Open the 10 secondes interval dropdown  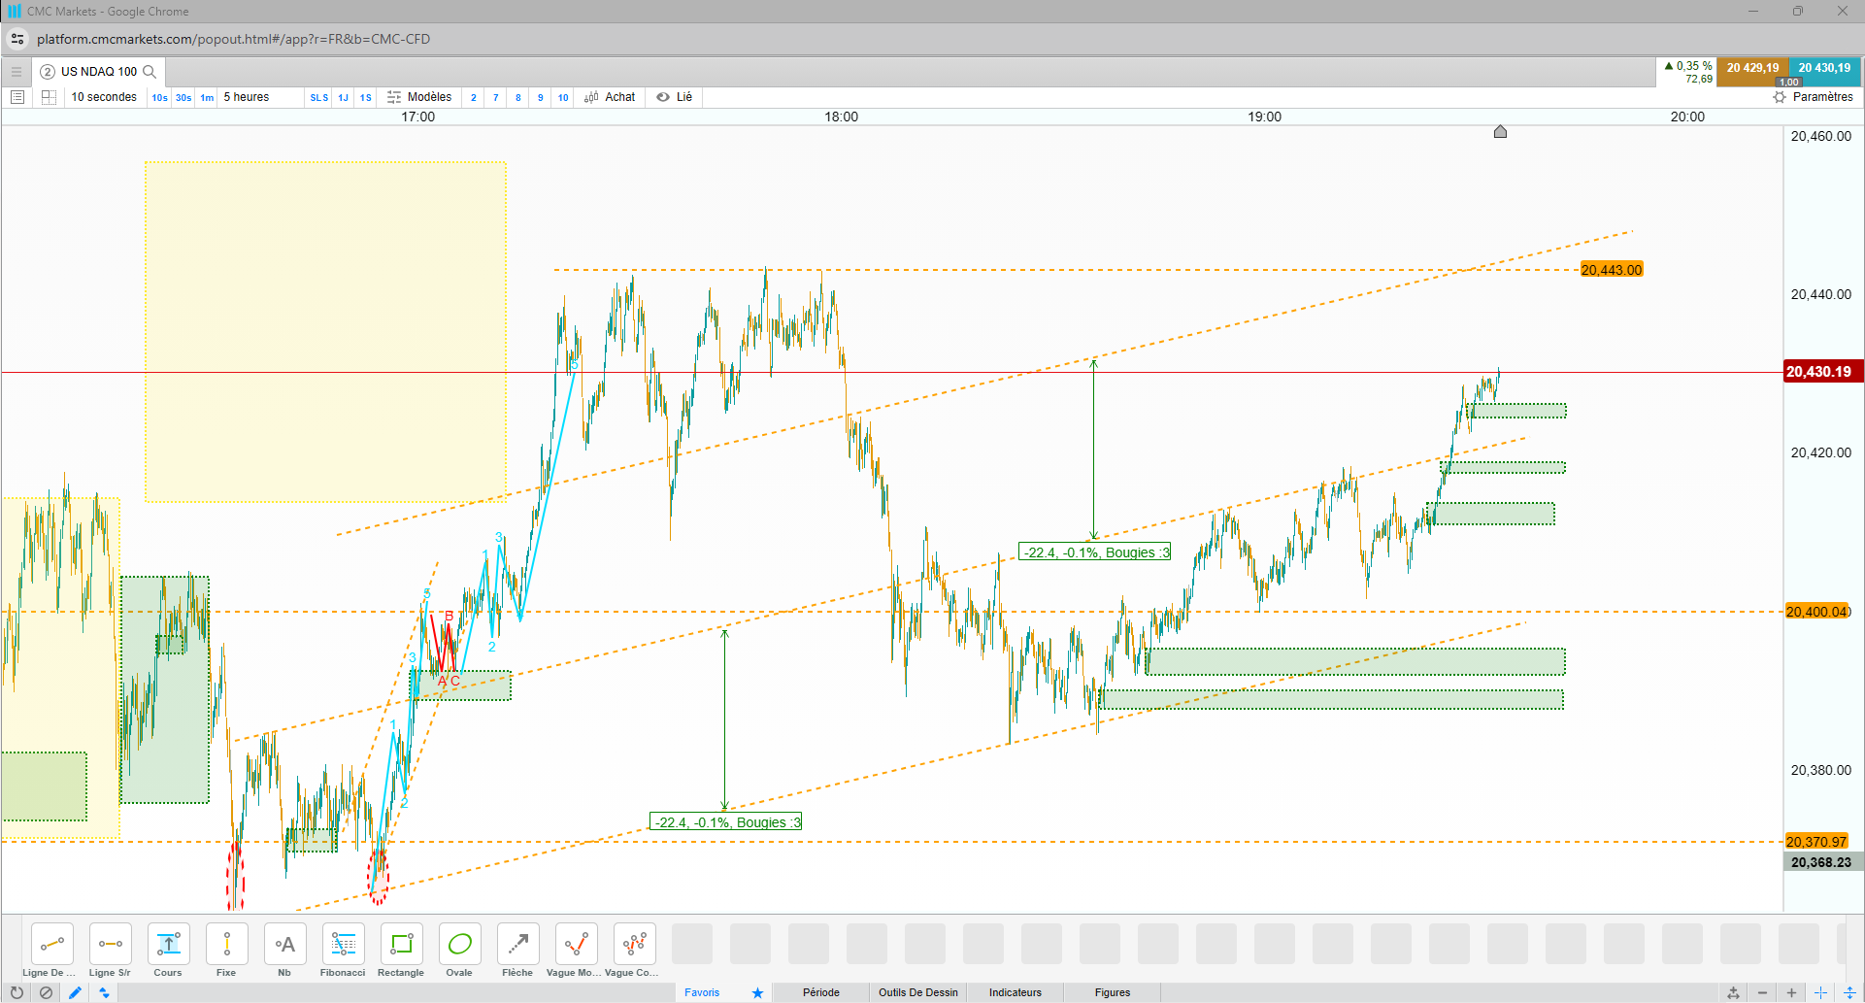104,97
